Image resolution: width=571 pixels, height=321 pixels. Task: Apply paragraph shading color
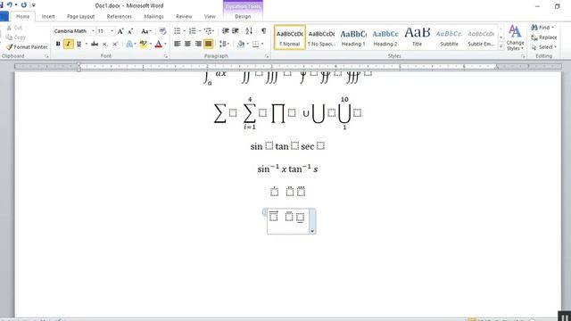pyautogui.click(x=241, y=44)
